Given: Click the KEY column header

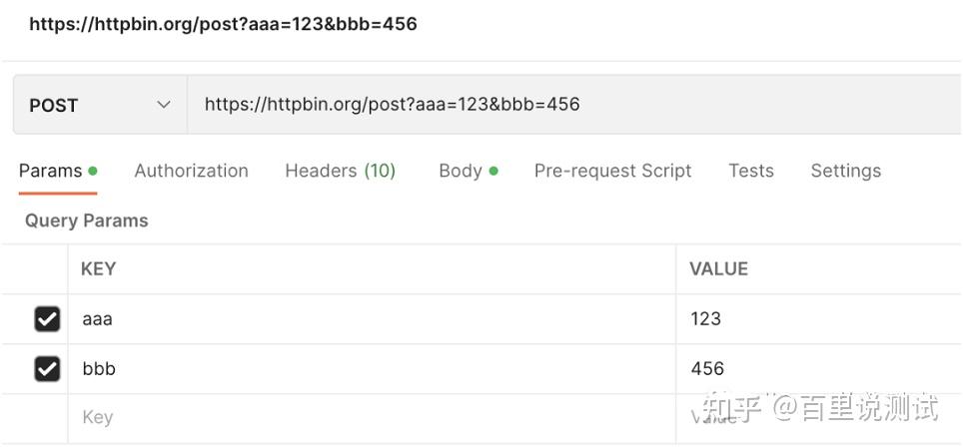Looking at the screenshot, I should [x=98, y=268].
